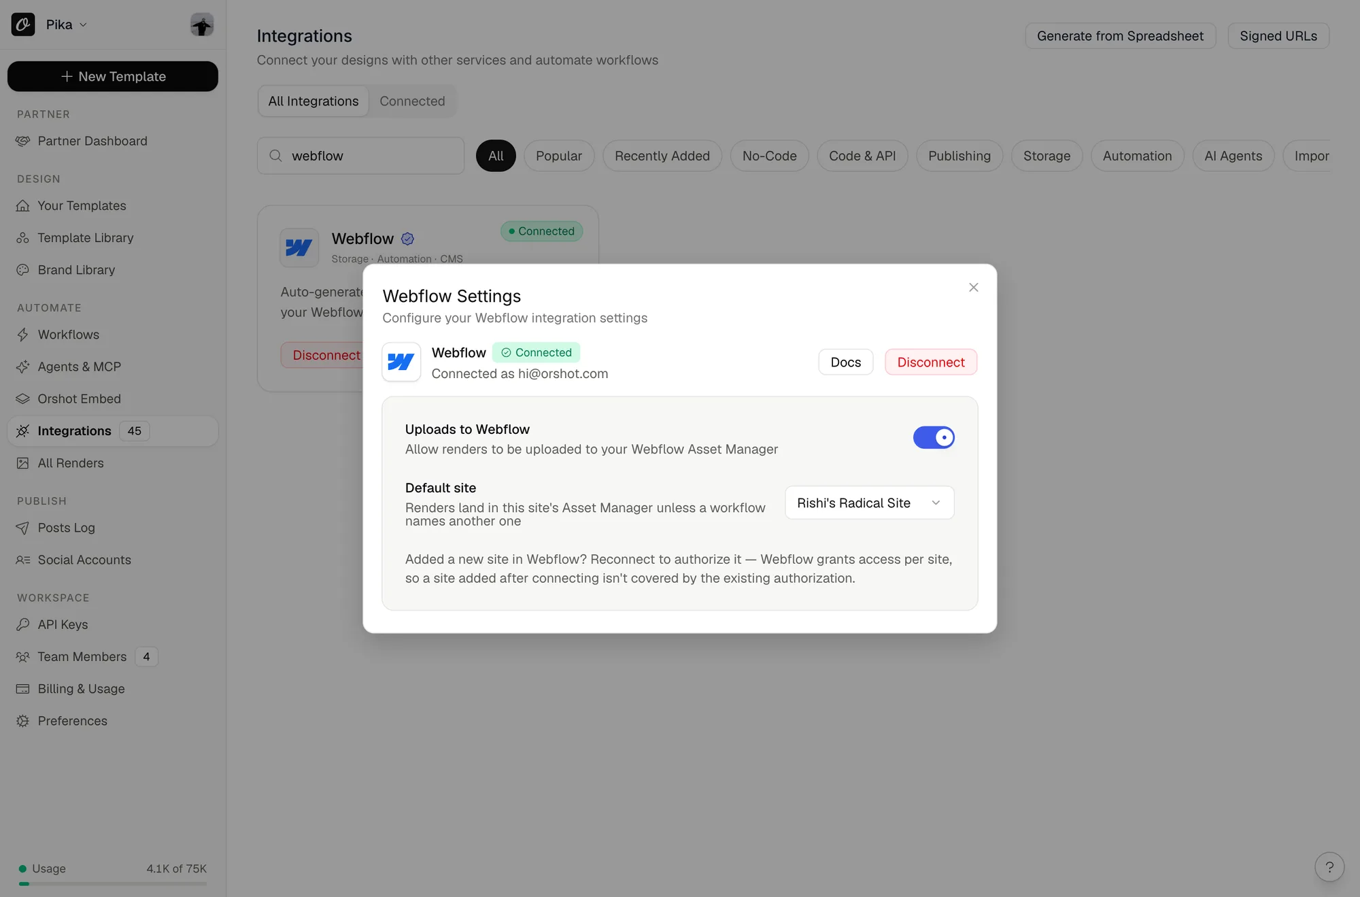Open Social Accounts icon
The height and width of the screenshot is (897, 1360).
(x=23, y=560)
